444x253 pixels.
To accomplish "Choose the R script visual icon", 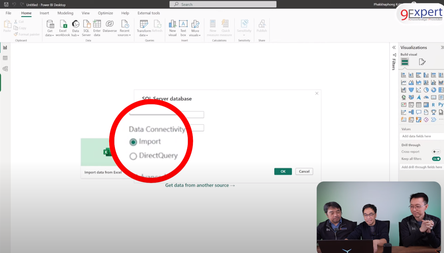I will tap(434, 104).
